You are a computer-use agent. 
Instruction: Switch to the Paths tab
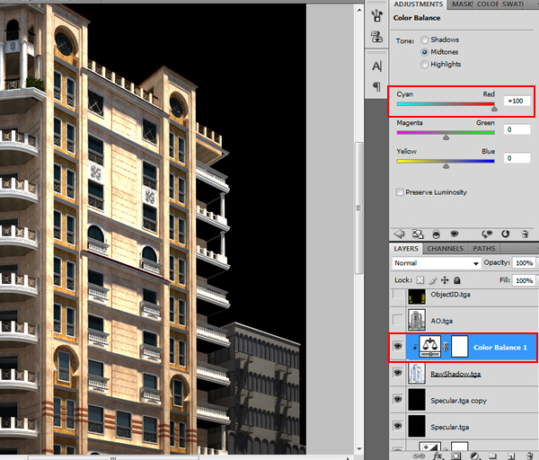tap(483, 248)
